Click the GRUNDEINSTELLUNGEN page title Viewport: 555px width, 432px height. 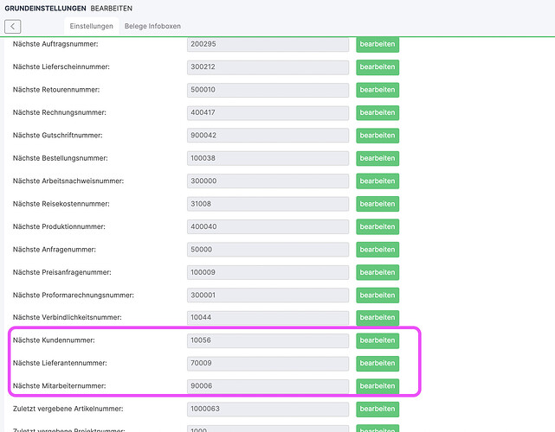click(45, 8)
